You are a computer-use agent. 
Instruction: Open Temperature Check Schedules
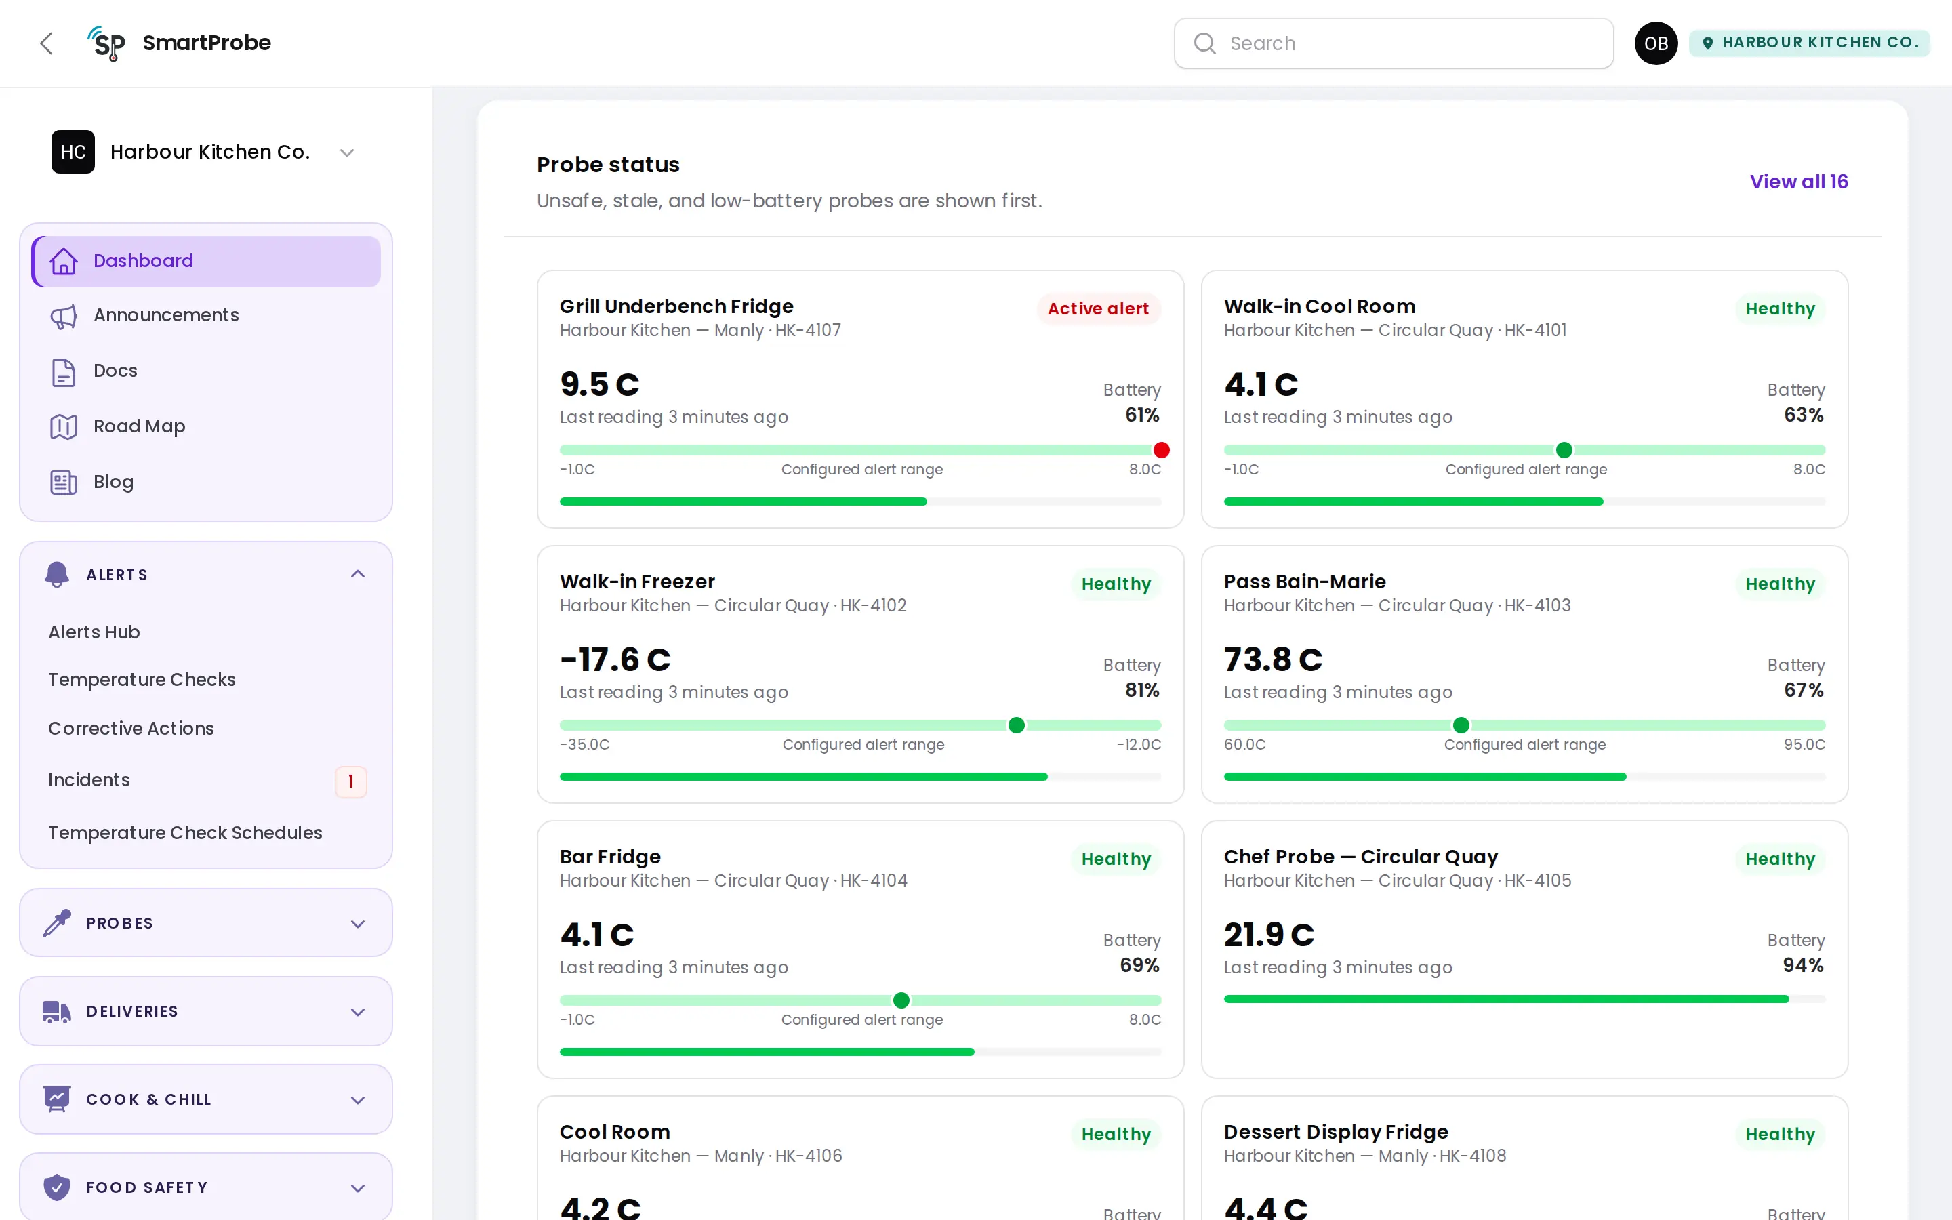[186, 833]
